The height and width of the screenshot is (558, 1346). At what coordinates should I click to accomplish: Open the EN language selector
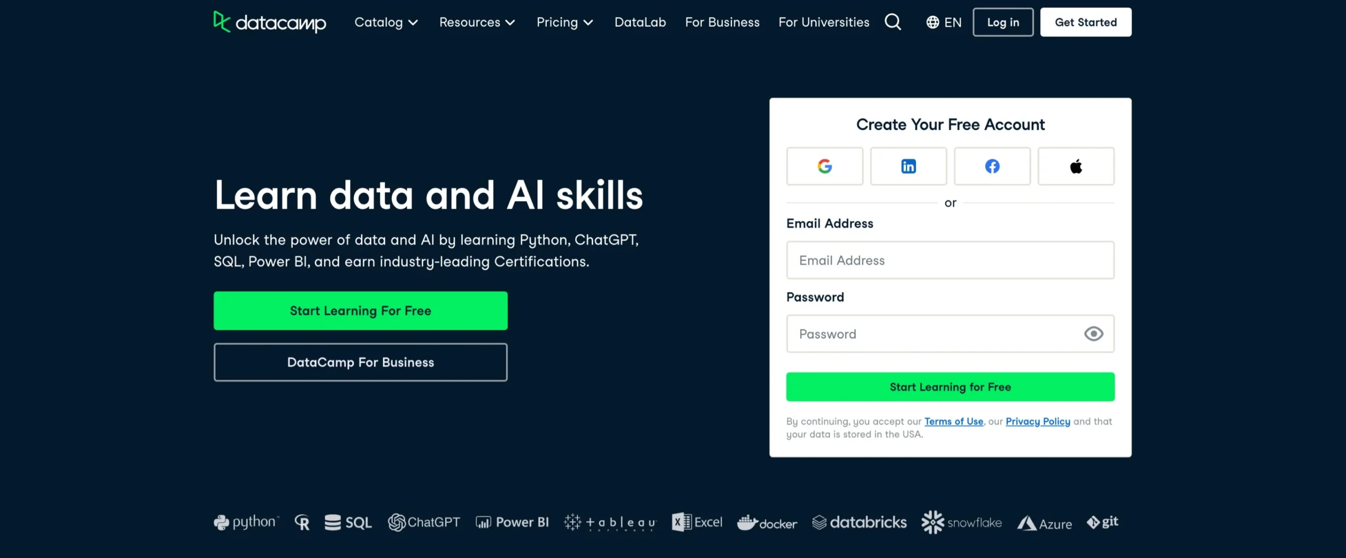click(x=944, y=22)
